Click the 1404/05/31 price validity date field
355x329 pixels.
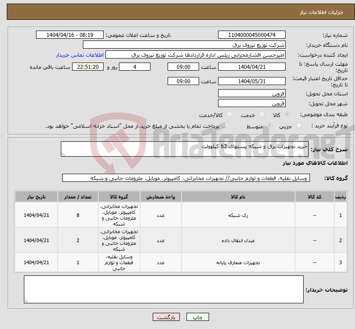(x=251, y=81)
